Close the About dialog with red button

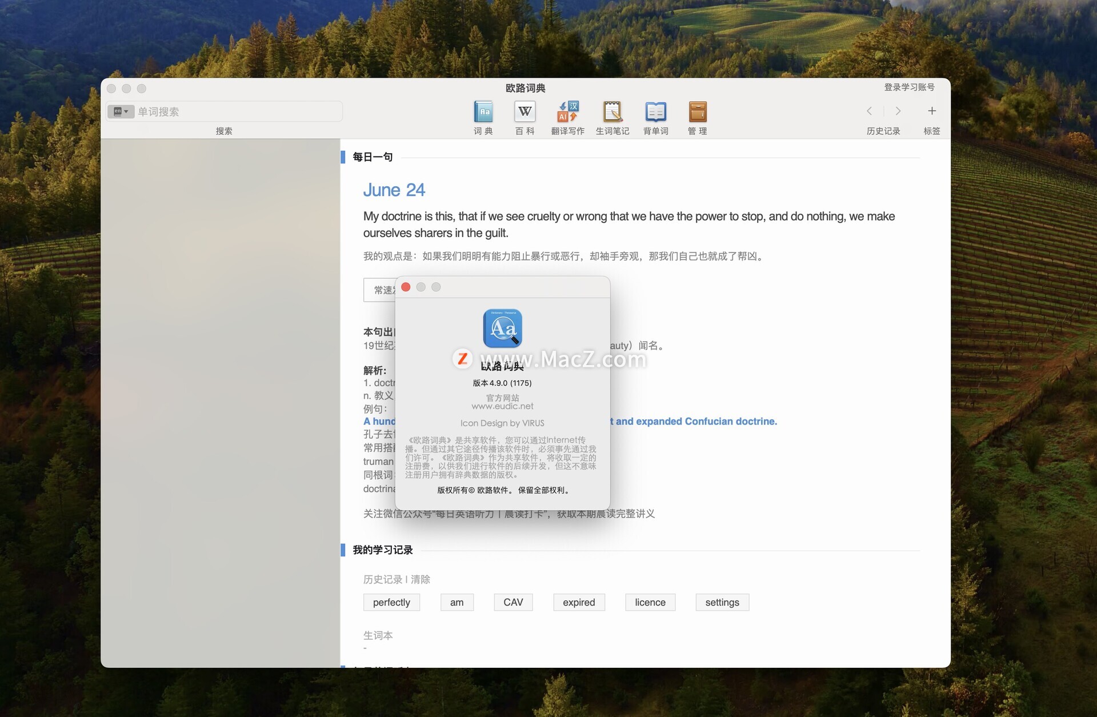click(x=406, y=287)
